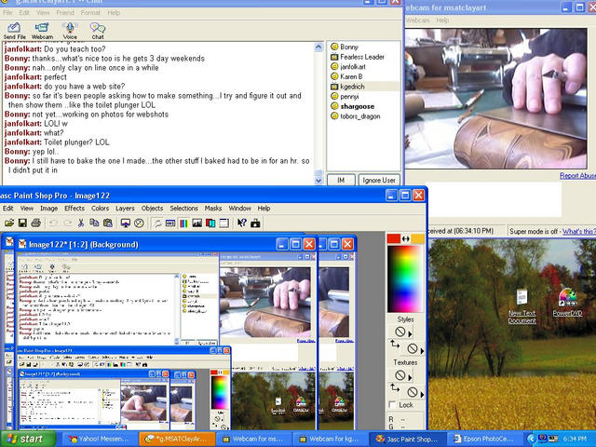Screen dimensions: 596x447
Task: Open the Effects menu
Action: [x=74, y=209]
